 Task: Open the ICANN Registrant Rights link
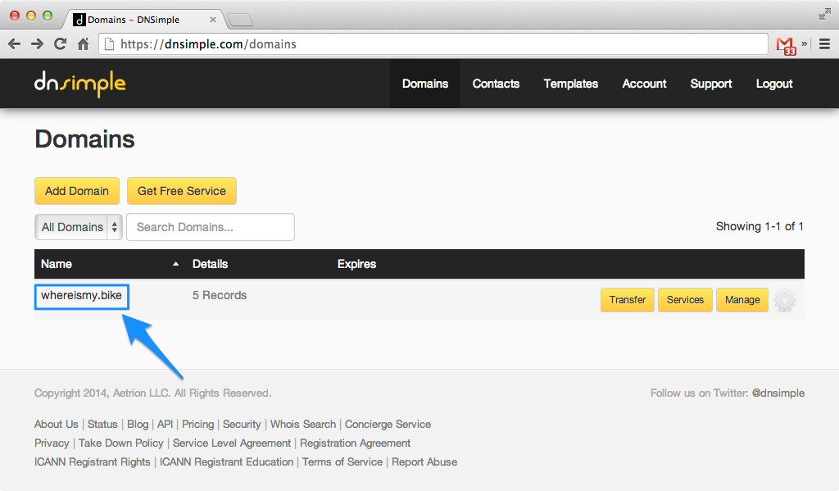93,462
